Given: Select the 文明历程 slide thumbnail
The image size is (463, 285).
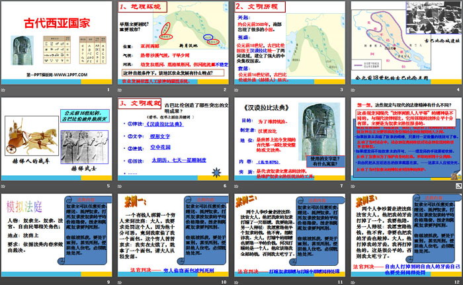Looking at the screenshot, I should pyautogui.click(x=290, y=43).
